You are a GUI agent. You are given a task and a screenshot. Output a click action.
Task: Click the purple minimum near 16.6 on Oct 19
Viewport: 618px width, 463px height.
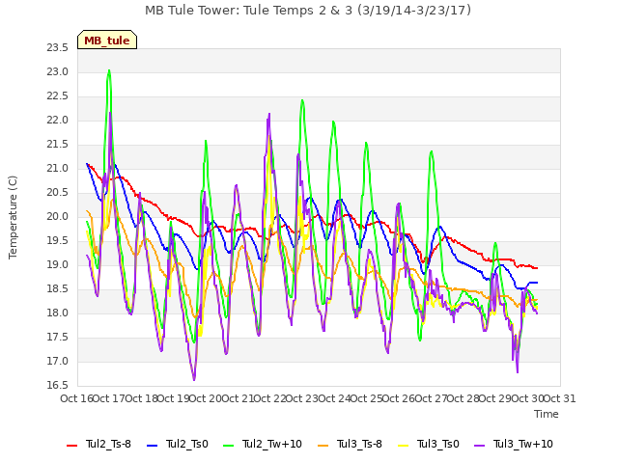click(194, 379)
